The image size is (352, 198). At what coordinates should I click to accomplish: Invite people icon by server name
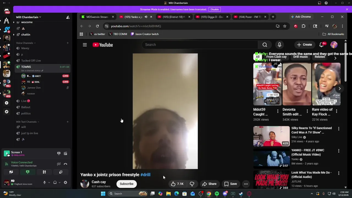(x=68, y=17)
